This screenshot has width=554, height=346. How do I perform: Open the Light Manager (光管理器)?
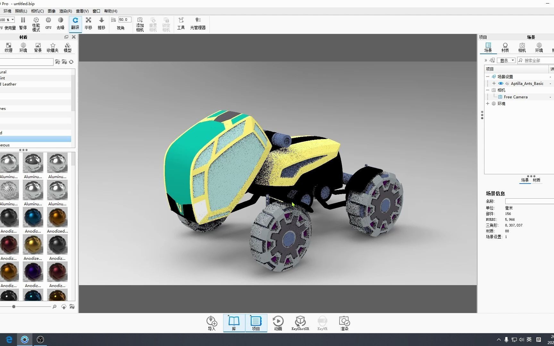pos(198,24)
